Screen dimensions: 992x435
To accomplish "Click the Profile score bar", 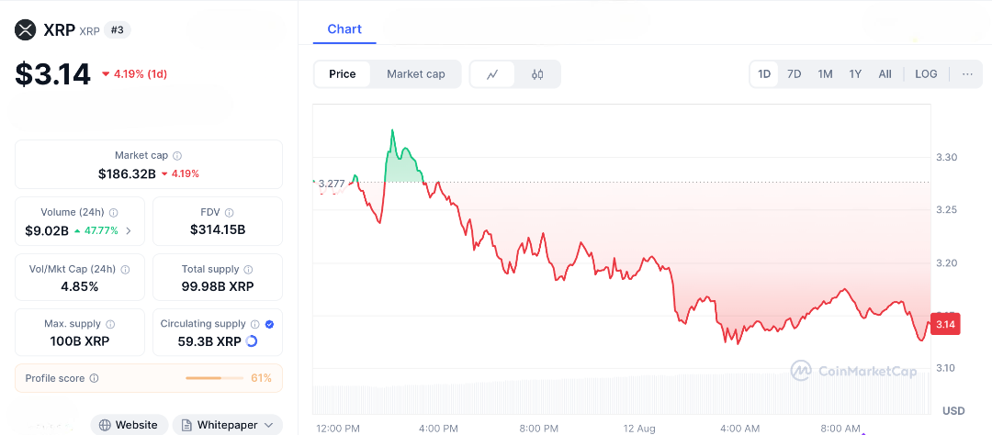I will coord(214,378).
